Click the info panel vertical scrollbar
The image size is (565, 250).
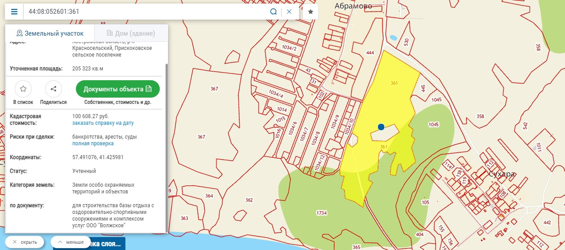click(167, 147)
